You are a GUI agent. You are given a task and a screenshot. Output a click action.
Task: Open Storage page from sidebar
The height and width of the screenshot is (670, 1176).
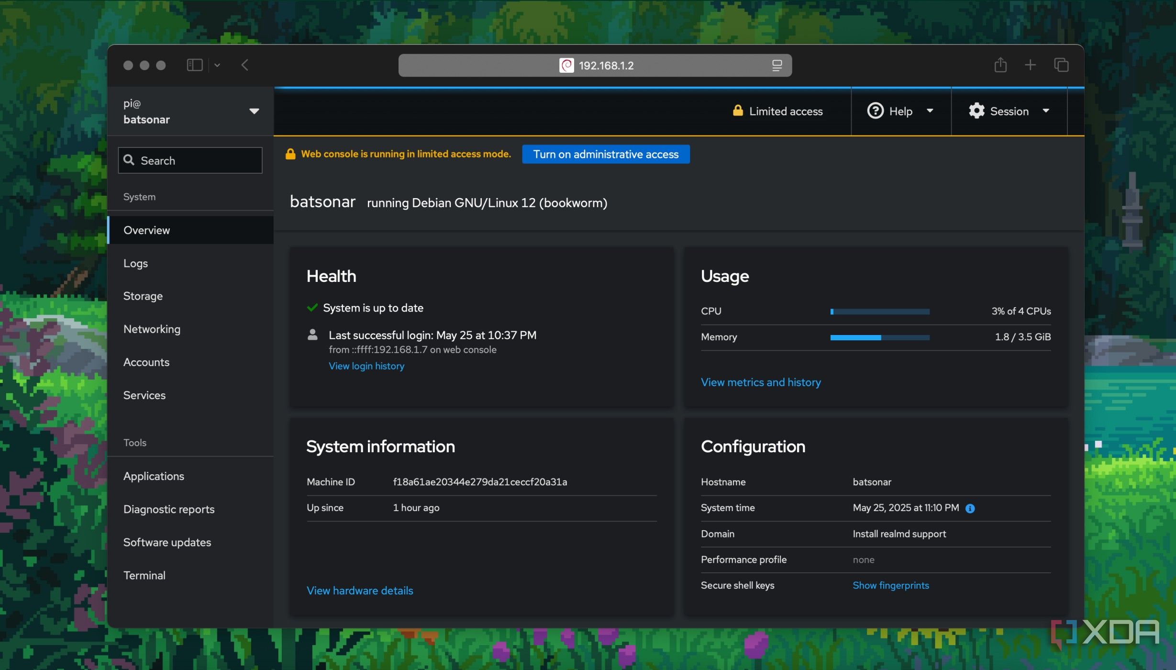190,296
